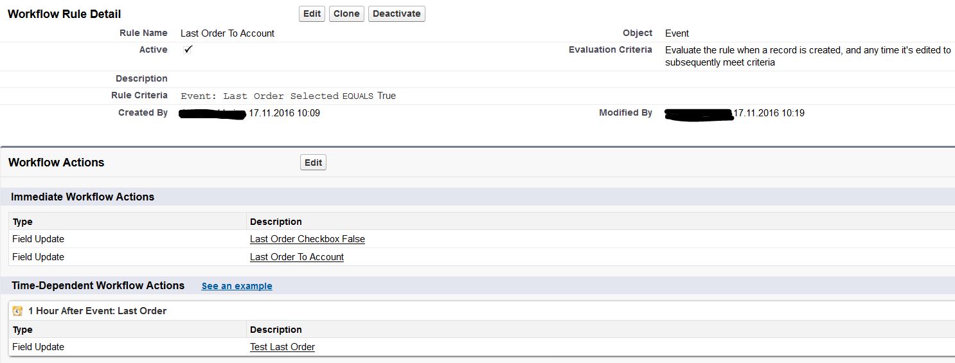Open Last Order Checkbox False field update

point(307,239)
